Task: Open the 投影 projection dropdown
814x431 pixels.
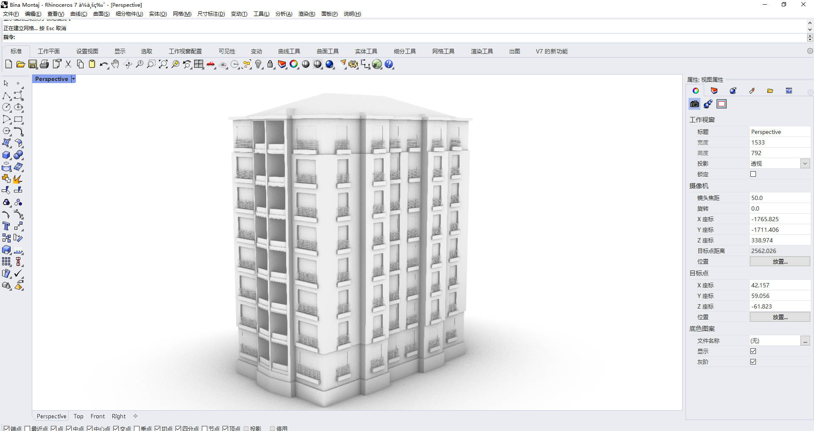Action: [x=805, y=164]
